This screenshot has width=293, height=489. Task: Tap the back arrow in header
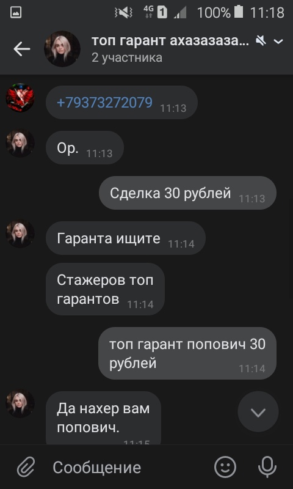coord(22,49)
